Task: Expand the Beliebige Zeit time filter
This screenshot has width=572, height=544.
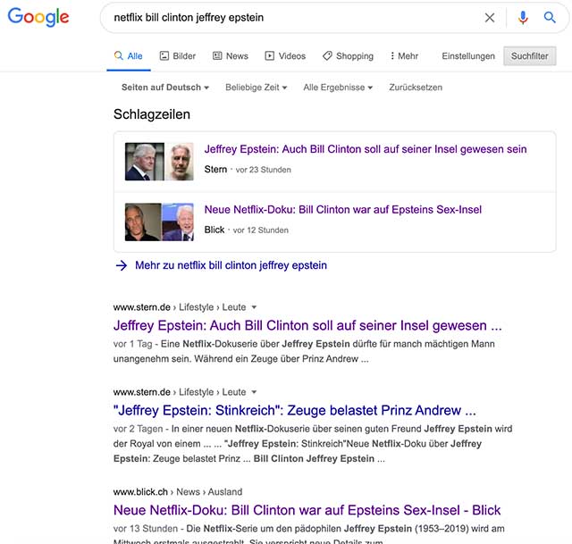Action: (x=257, y=88)
